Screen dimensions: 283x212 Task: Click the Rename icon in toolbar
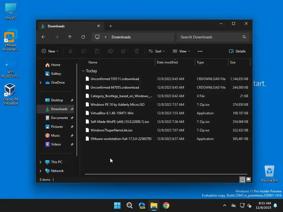pyautogui.click(x=110, y=51)
